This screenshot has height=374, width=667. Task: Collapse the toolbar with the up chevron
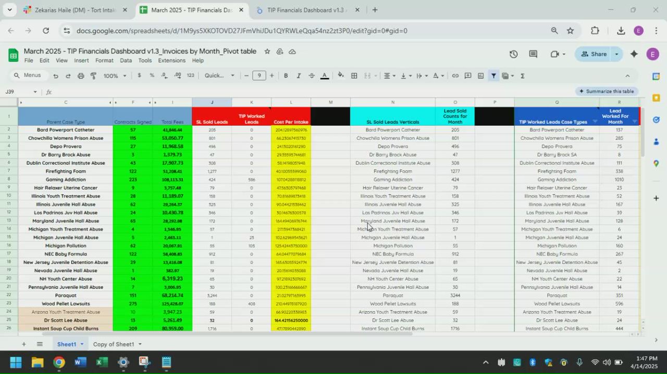[627, 75]
